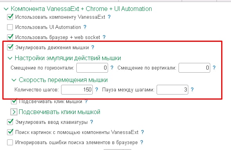This screenshot has height=150, width=231.
Task: Click the Количество шагов input field
Action: pyautogui.click(x=77, y=89)
